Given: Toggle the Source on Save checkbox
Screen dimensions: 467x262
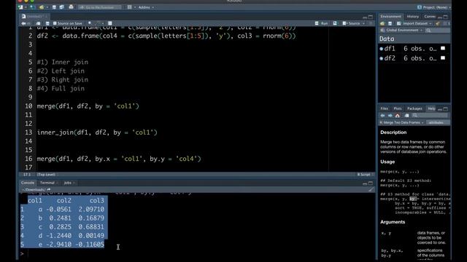Looking at the screenshot, I should (x=55, y=23).
